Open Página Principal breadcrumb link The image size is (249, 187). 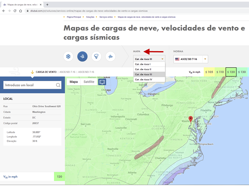74,17
